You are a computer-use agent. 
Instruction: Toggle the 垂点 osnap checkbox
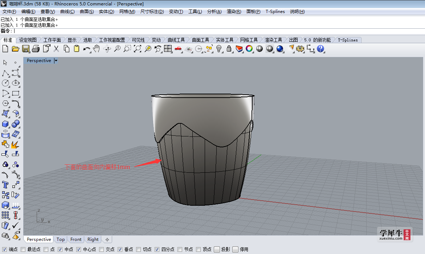(120, 249)
